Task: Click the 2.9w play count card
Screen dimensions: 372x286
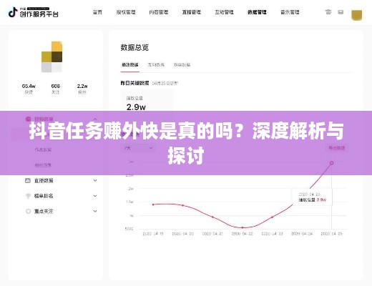Action: (x=147, y=101)
